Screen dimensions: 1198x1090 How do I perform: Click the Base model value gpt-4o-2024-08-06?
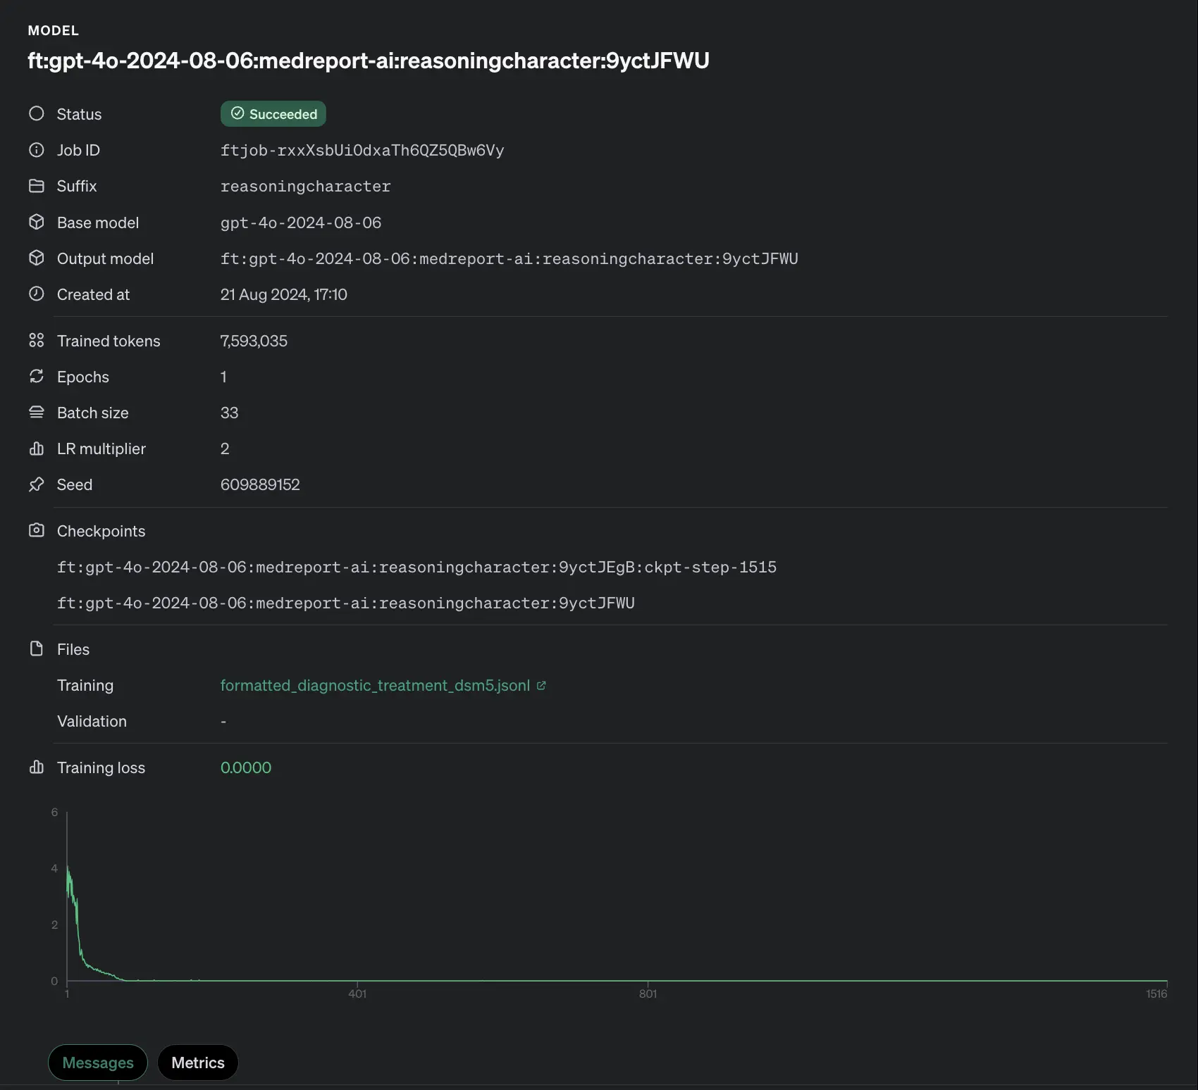pyautogui.click(x=301, y=223)
